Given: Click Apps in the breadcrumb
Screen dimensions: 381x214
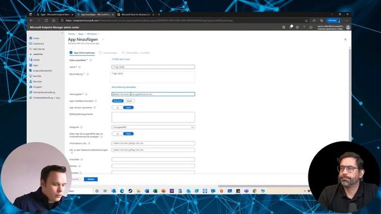Looking at the screenshot, I should tap(81, 34).
